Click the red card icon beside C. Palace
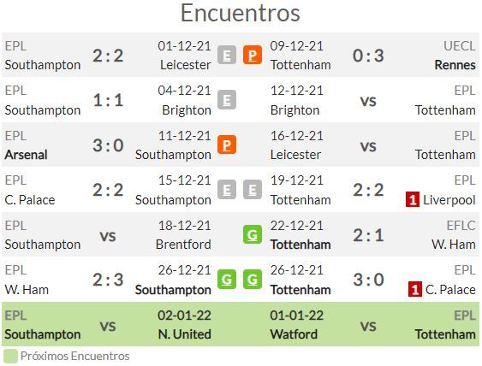The image size is (482, 366). 415,290
